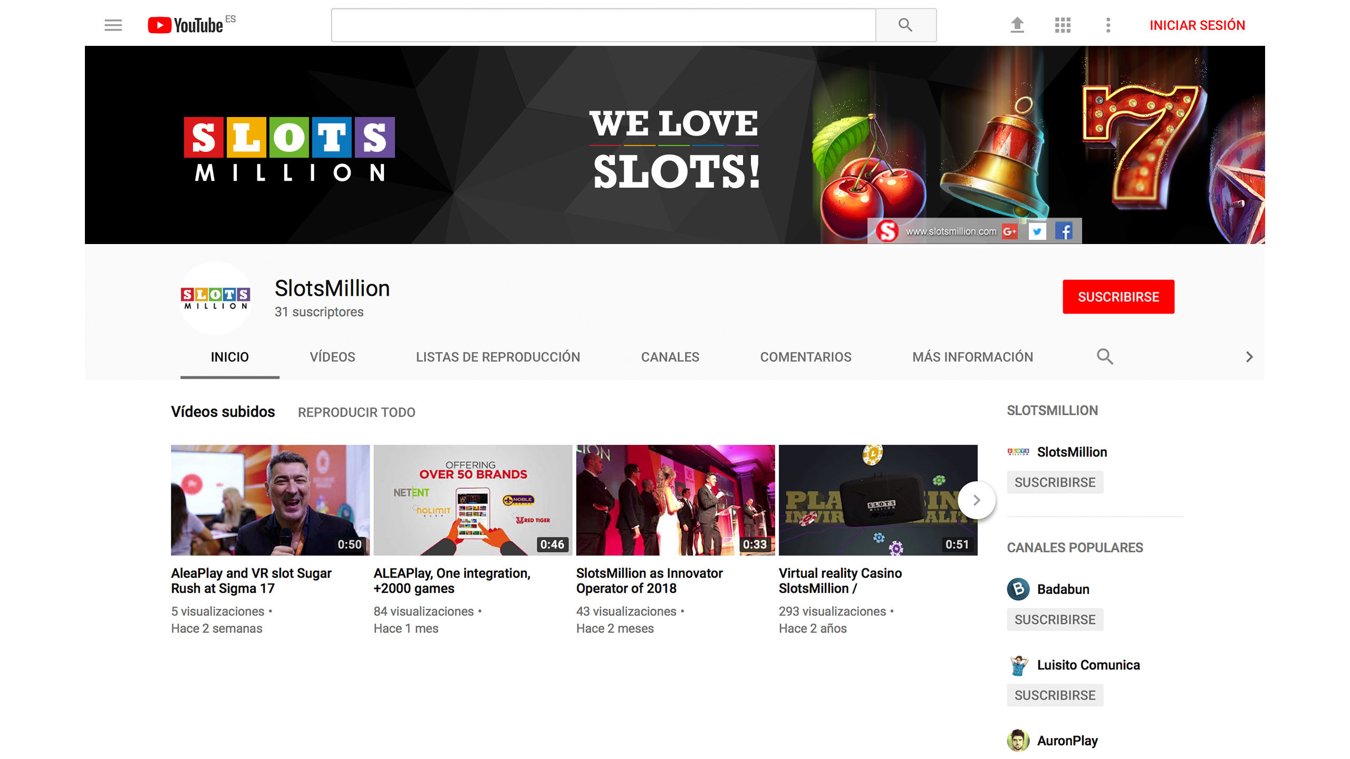
Task: Subscribe to Badabun channel
Action: [1055, 619]
